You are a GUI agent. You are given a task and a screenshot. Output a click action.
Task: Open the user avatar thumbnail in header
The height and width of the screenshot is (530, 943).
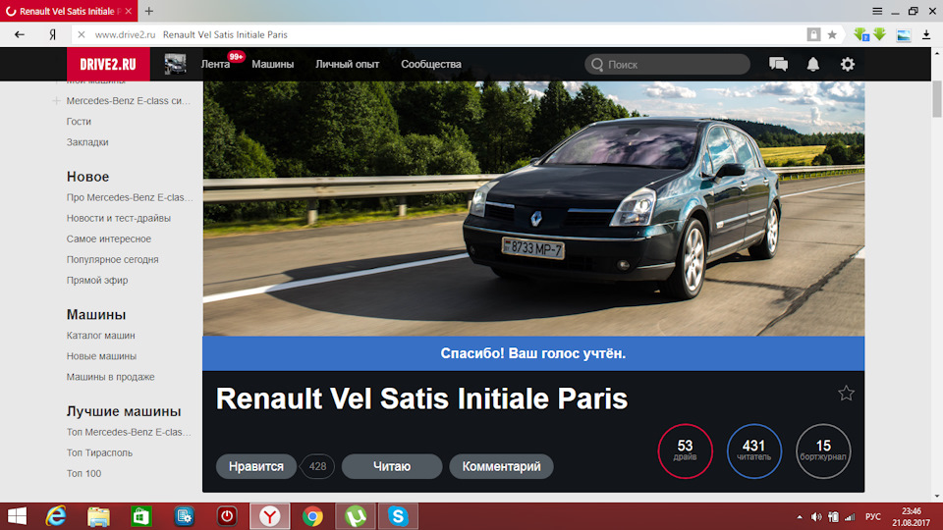pos(175,65)
